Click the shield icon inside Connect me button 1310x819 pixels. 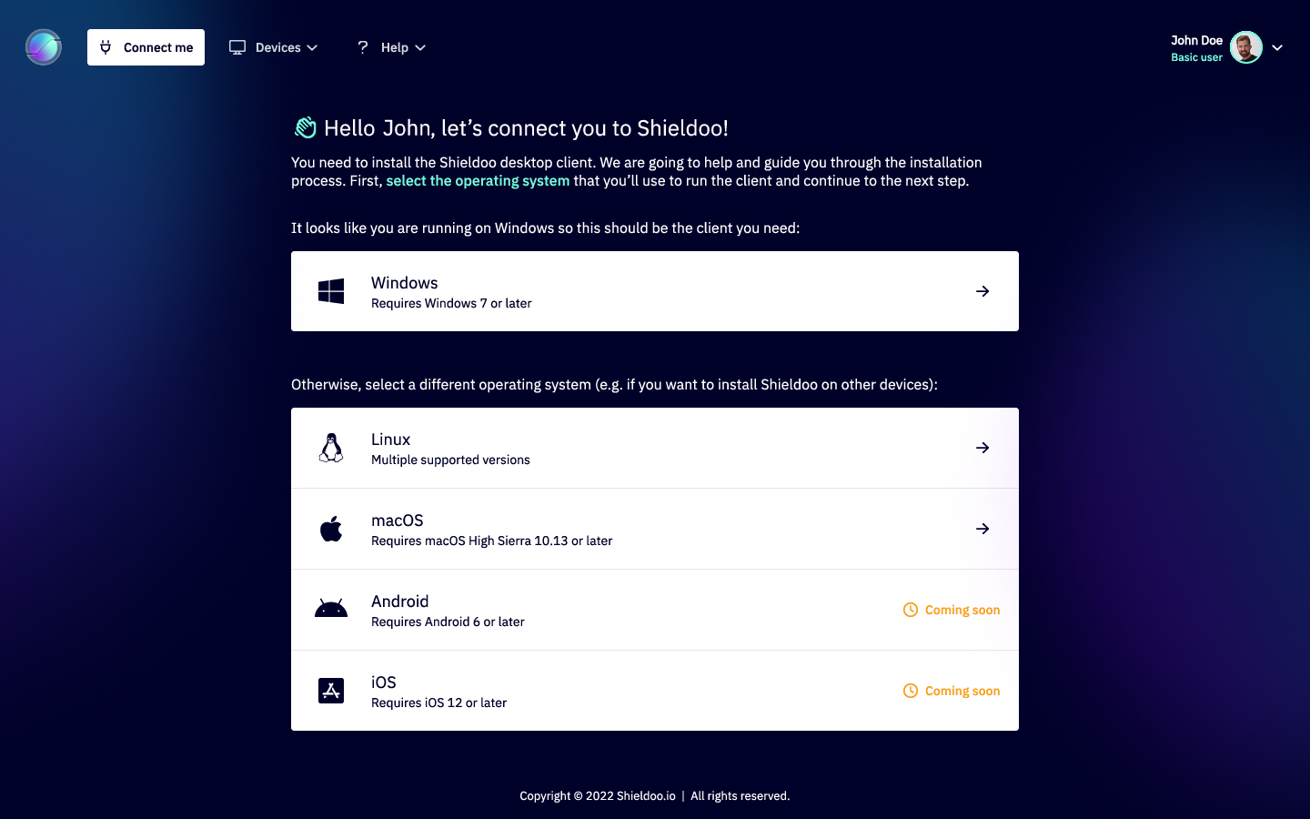(x=106, y=46)
